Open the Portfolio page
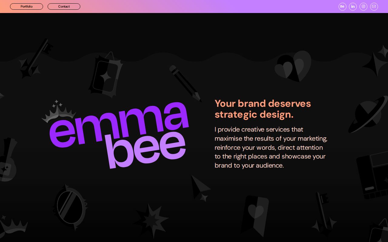The width and height of the screenshot is (388, 242). [x=26, y=6]
